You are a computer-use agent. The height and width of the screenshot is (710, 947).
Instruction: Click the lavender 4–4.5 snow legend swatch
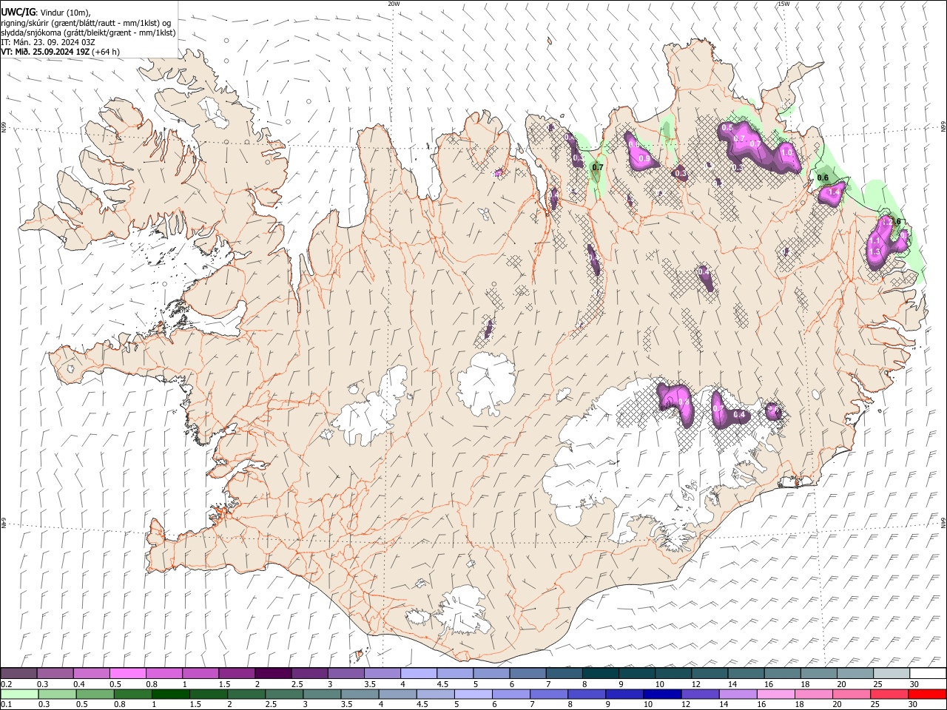418,674
